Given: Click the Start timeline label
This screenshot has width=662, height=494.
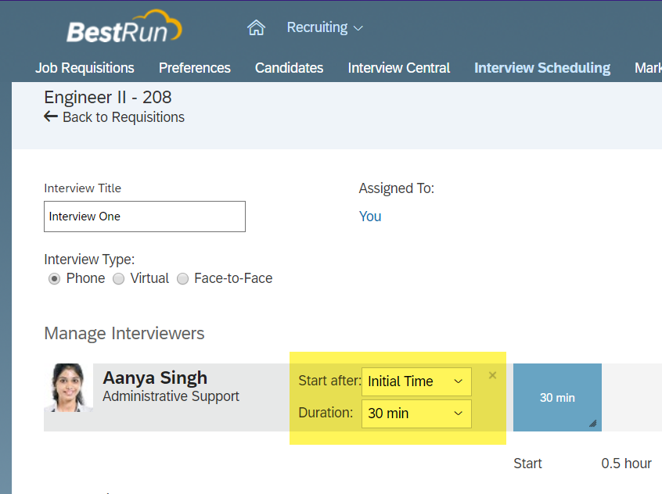Looking at the screenshot, I should 527,464.
